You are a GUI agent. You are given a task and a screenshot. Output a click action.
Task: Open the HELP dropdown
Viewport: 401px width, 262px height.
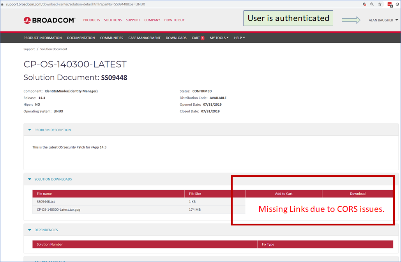point(239,38)
